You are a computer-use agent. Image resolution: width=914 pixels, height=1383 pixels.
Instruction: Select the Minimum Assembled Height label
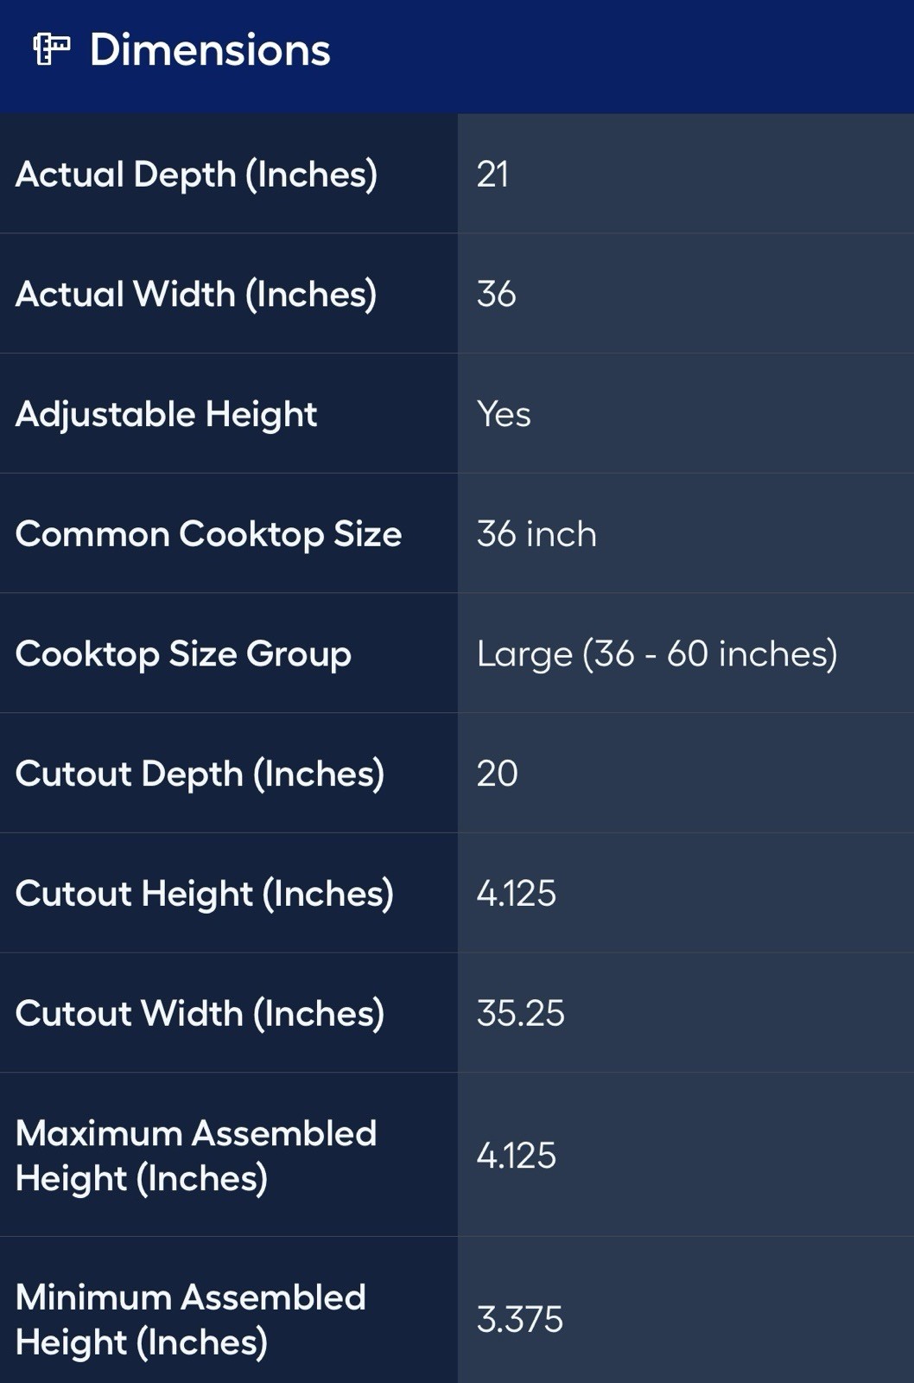[x=190, y=1319]
